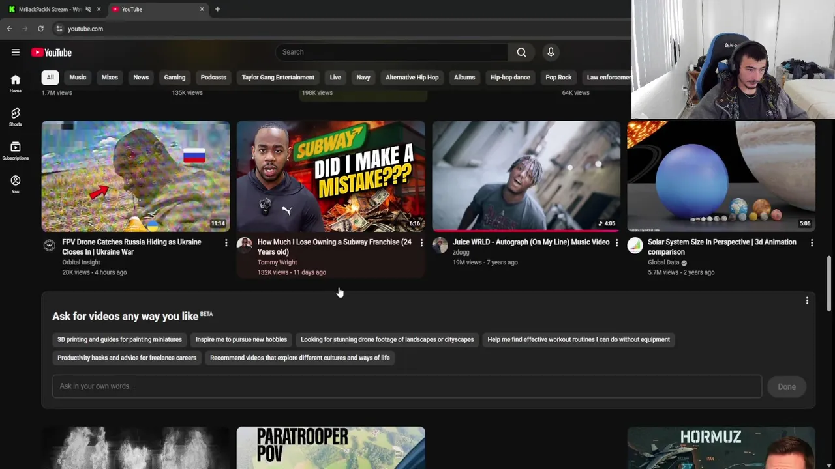Open Subway Did I Make a Mistake thumbnail
Screen dimensions: 835x469
(331, 176)
